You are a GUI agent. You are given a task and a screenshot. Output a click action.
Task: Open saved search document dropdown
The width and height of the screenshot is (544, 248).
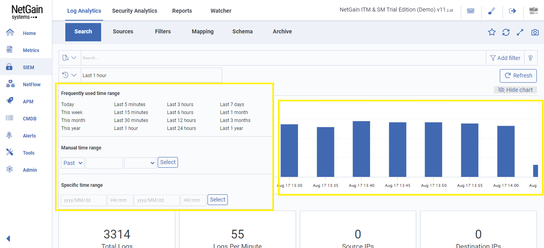(70, 58)
